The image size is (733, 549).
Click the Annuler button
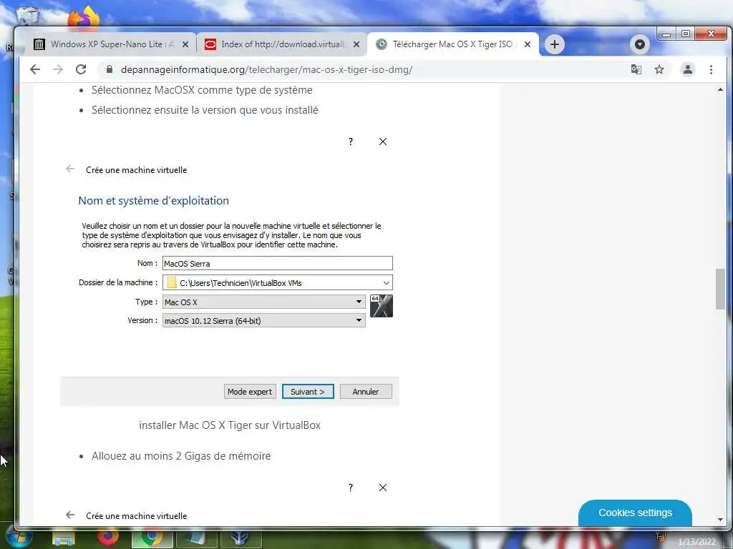point(366,392)
